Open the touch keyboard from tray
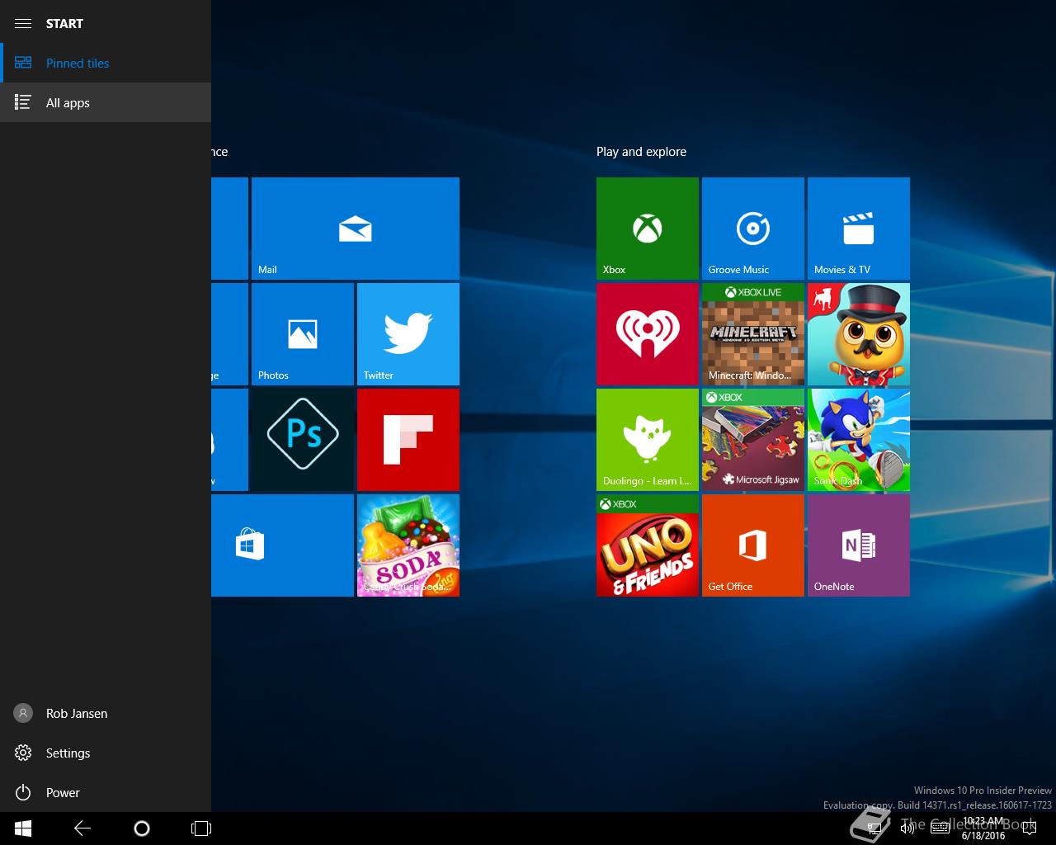This screenshot has width=1056, height=845. click(940, 828)
